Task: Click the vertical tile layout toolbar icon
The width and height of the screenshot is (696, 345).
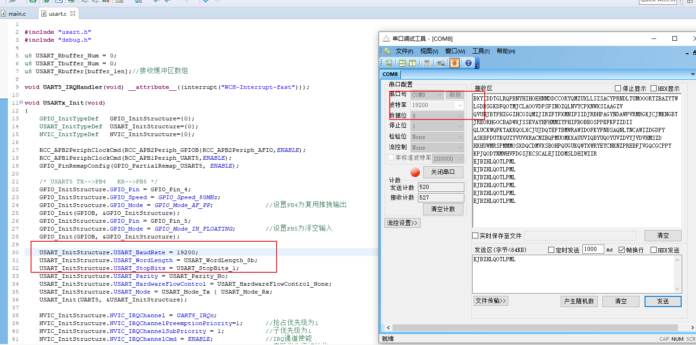Action: tap(412, 63)
